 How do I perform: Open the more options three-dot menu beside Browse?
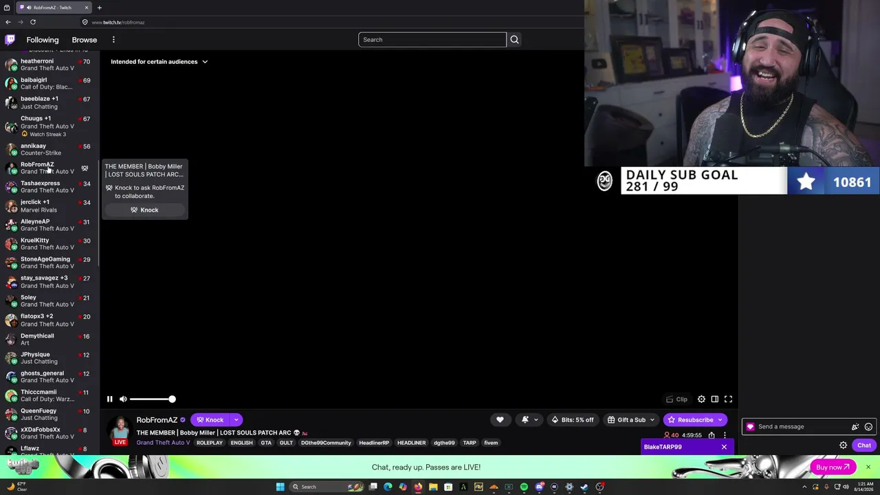[x=113, y=40]
